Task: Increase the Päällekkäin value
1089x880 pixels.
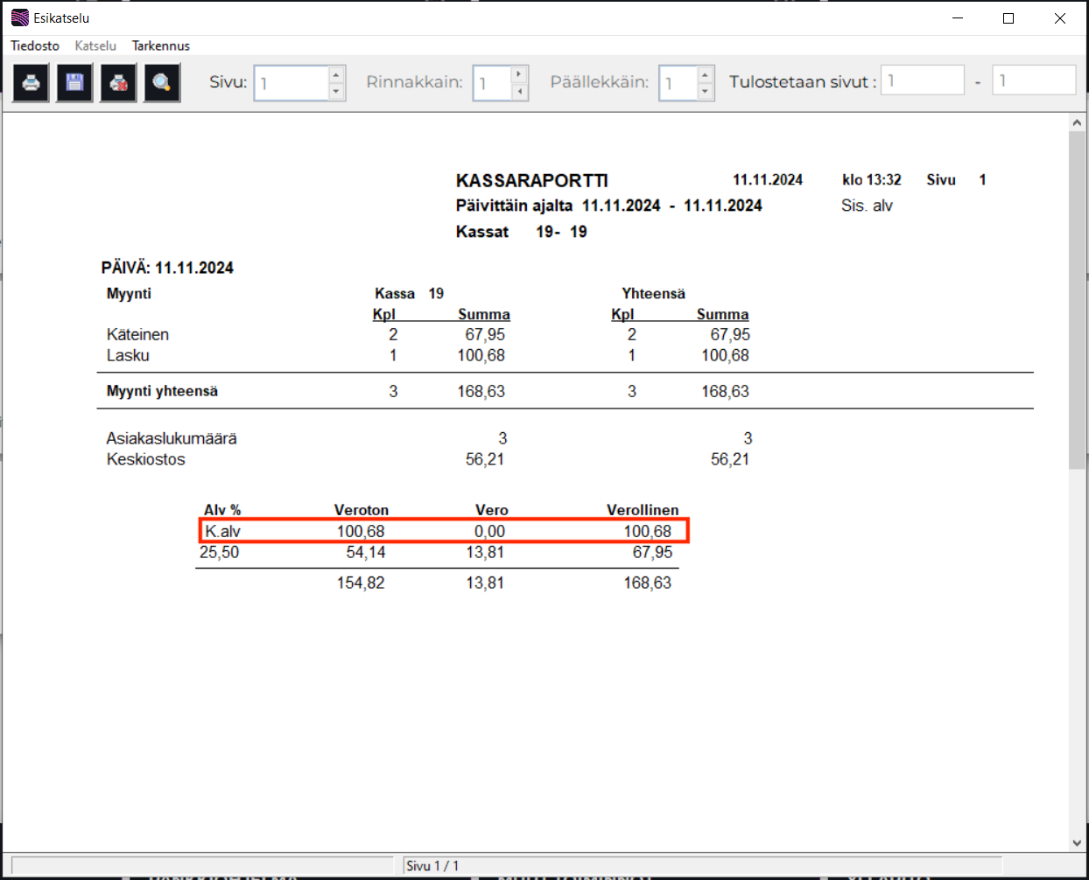Action: click(x=705, y=74)
